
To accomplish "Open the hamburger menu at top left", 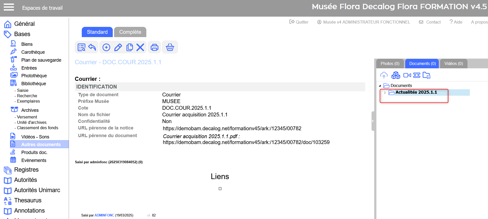I will (9, 7).
